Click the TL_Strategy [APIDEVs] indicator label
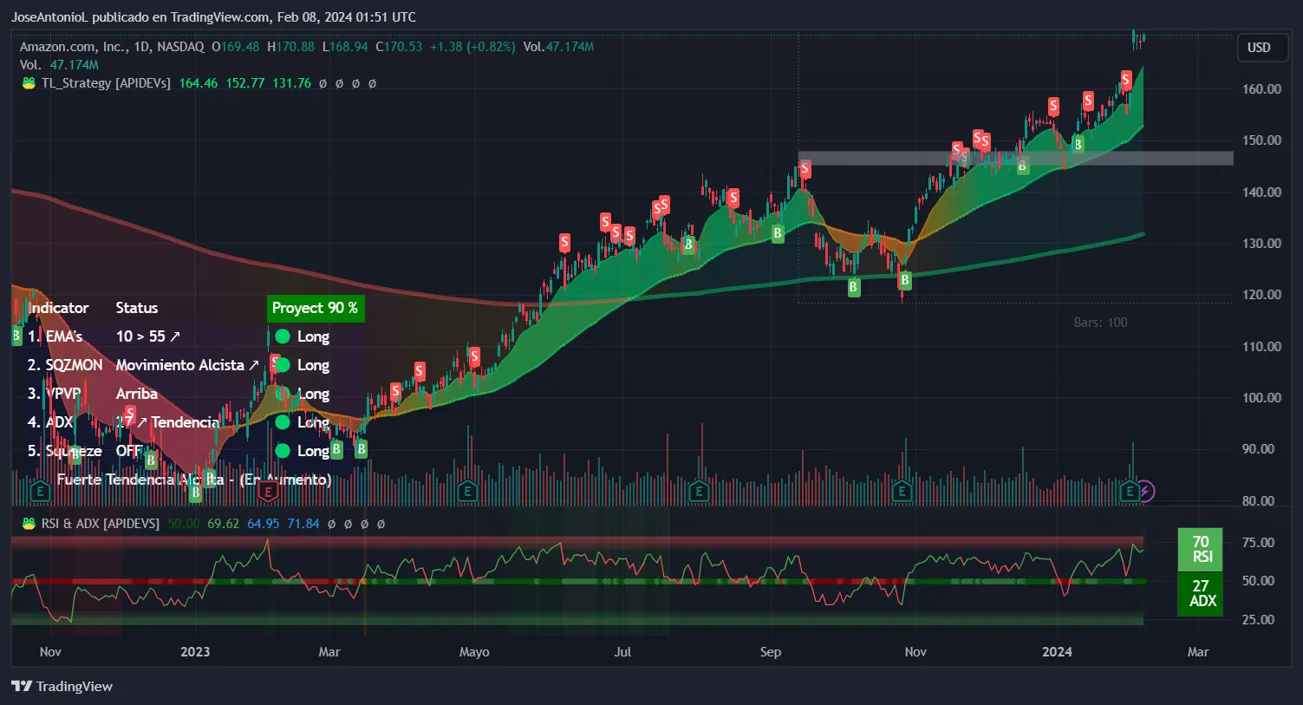Viewport: 1303px width, 705px height. pos(106,83)
